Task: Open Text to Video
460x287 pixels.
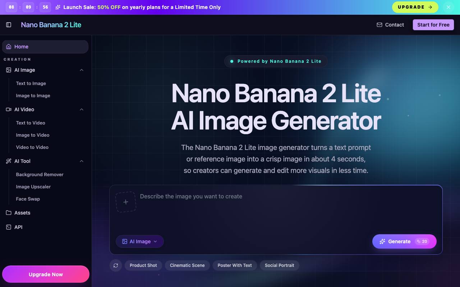Action: (x=31, y=123)
